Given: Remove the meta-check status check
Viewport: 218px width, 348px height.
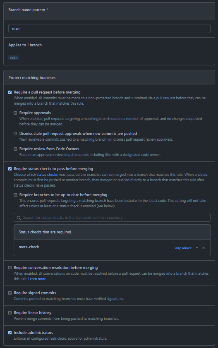Looking at the screenshot, I should tap(204, 248).
